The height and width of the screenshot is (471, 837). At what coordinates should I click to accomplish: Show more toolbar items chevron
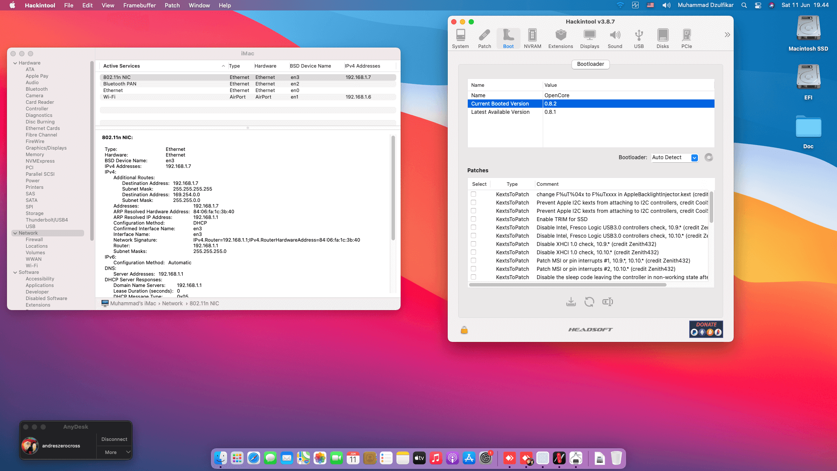coord(727,35)
